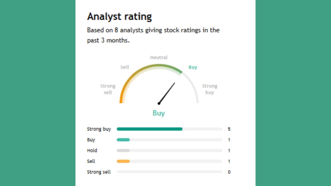Image resolution: width=331 pixels, height=186 pixels.
Task: Click the empty Strong sell bar
Action: pyautogui.click(x=169, y=172)
